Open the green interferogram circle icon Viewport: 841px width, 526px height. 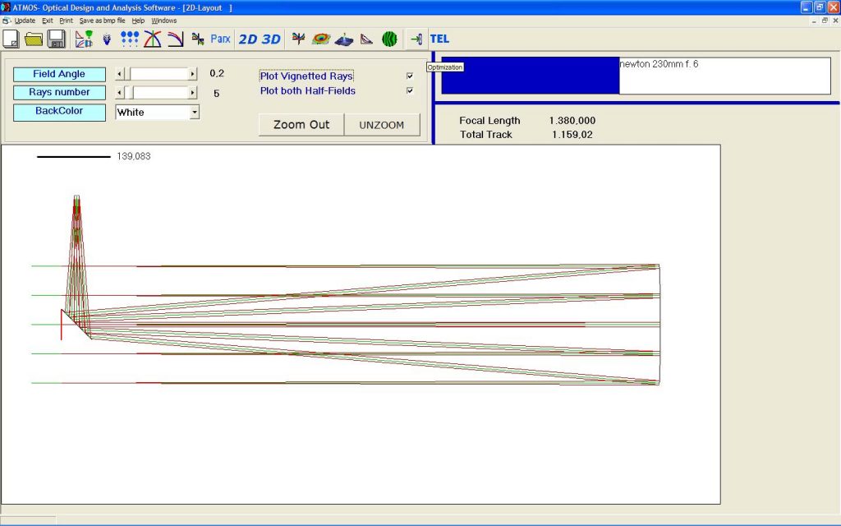point(389,39)
